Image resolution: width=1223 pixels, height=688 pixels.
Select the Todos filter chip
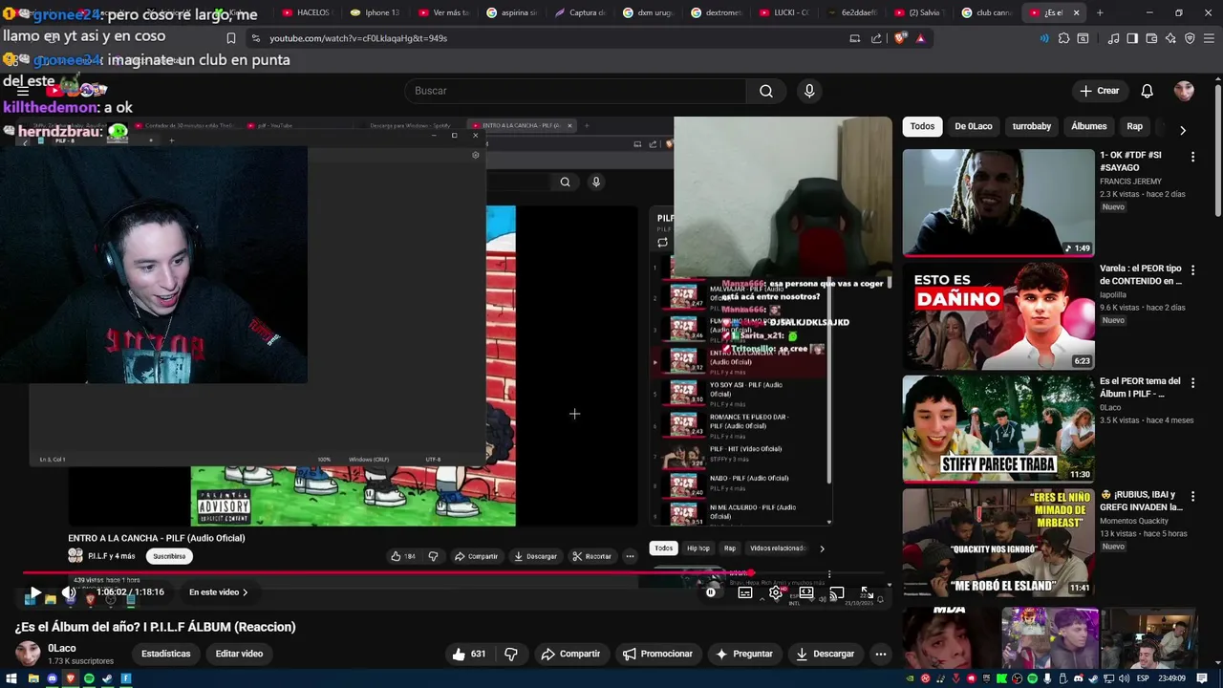coord(922,126)
